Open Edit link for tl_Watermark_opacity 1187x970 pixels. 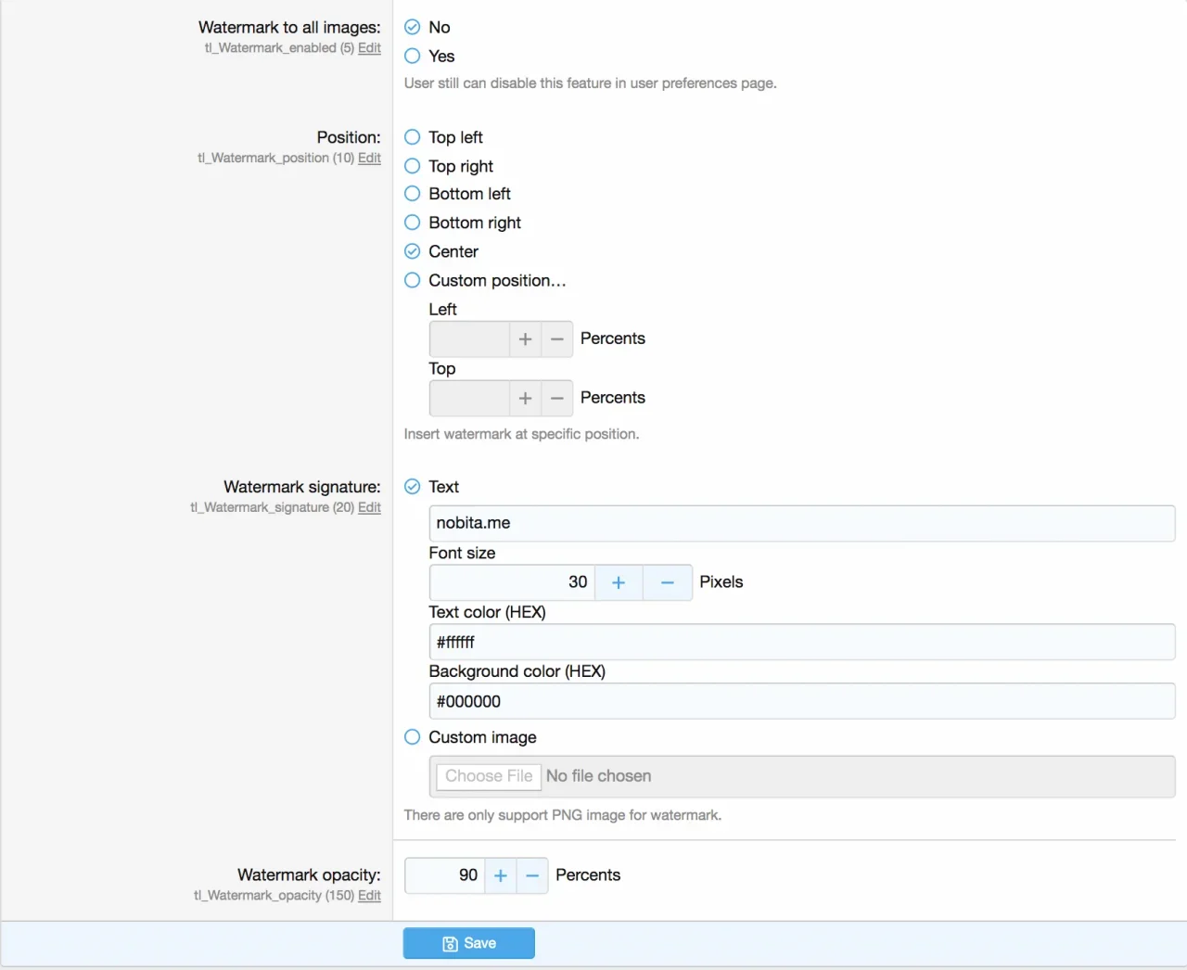click(x=369, y=896)
